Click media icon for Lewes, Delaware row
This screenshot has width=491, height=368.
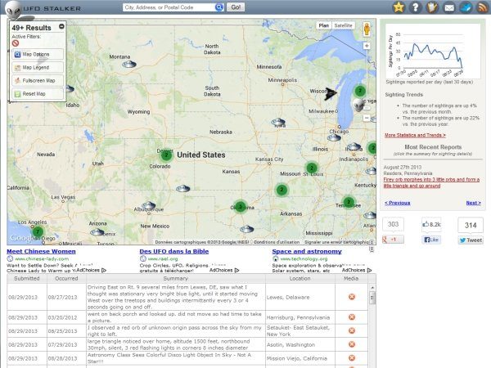[x=352, y=297]
